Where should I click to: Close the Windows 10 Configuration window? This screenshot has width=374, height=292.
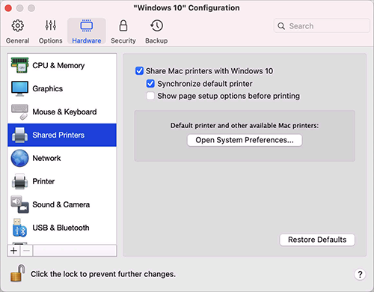[8, 8]
